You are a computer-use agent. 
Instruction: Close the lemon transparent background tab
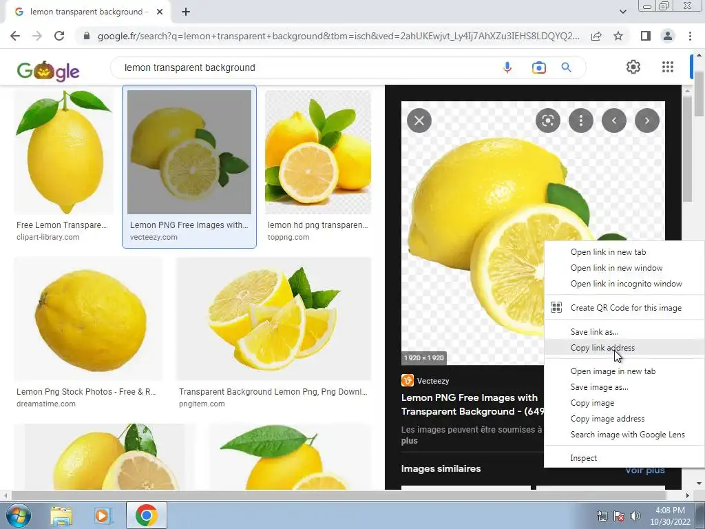click(160, 12)
